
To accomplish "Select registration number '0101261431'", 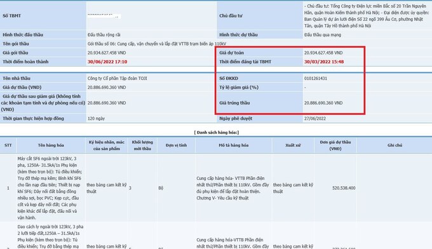I will click(316, 79).
